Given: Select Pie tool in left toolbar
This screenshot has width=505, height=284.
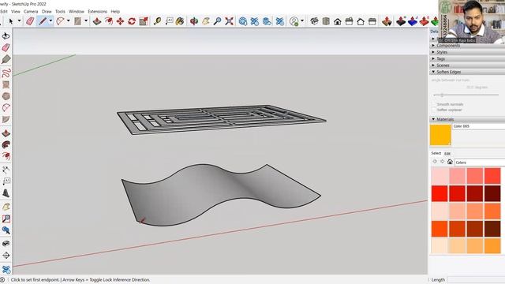Looking at the screenshot, I should [x=6, y=119].
